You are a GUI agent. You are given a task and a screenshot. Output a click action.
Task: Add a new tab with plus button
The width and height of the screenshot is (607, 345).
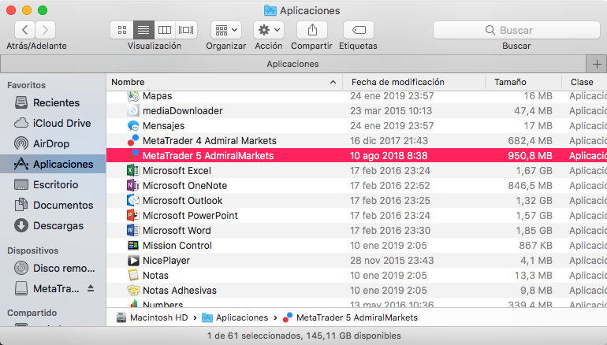coord(597,64)
